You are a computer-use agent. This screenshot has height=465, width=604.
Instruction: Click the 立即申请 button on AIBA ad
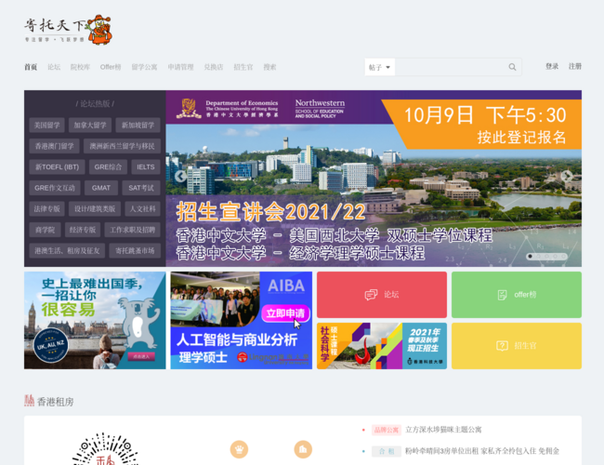285,313
